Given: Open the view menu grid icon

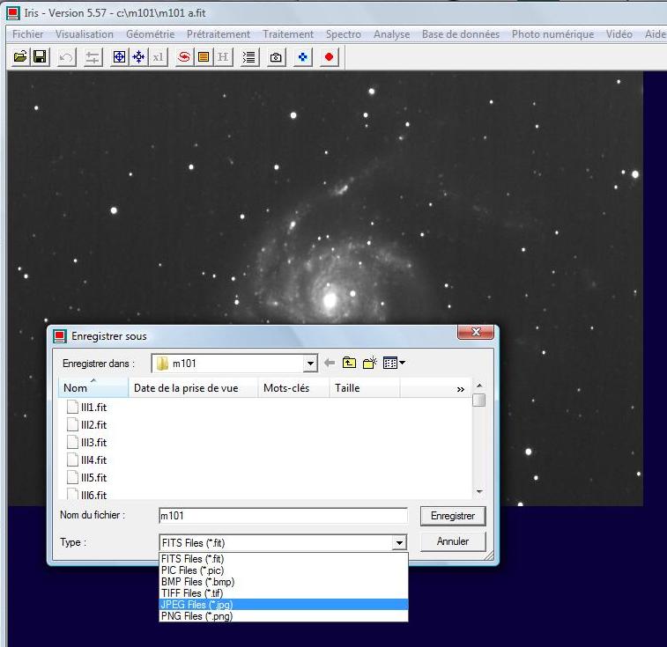Looking at the screenshot, I should (394, 363).
